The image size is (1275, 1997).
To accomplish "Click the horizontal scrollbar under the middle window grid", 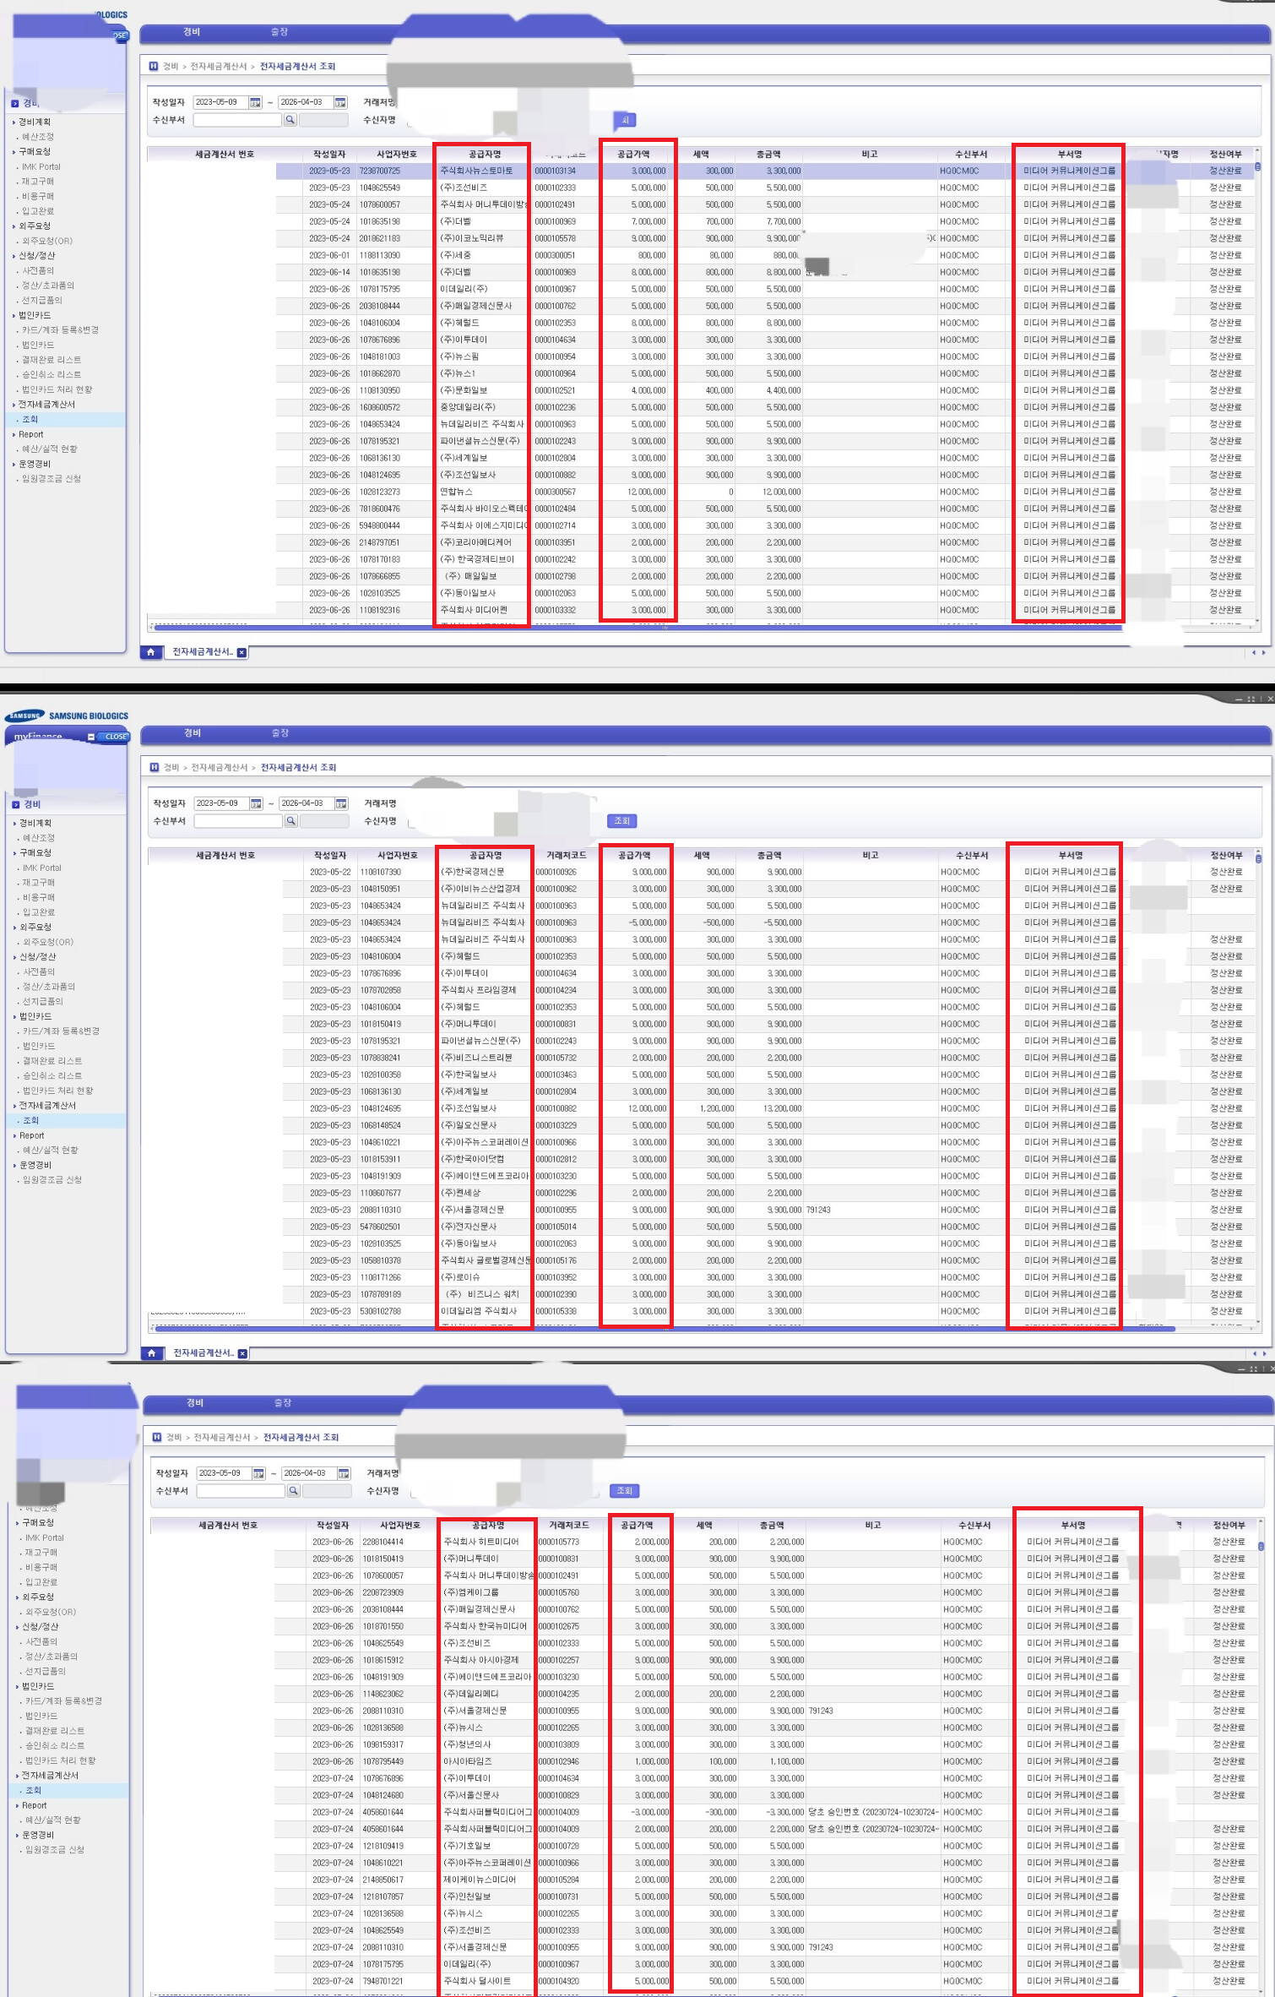I will pos(659,1329).
